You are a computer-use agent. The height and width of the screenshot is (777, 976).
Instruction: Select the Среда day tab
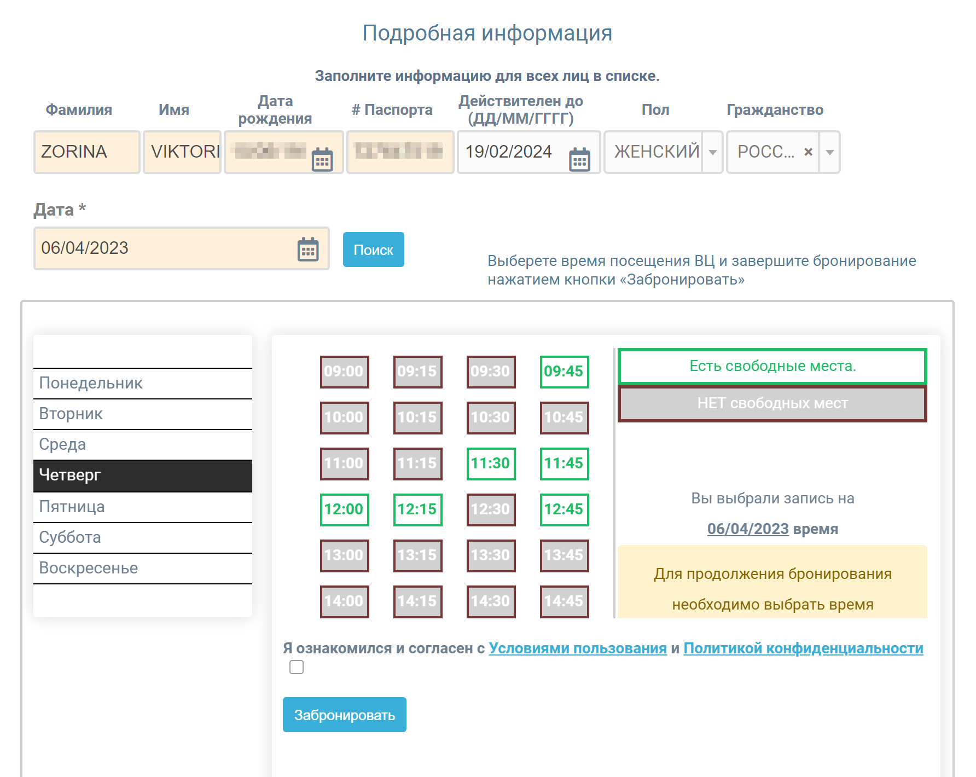point(143,444)
